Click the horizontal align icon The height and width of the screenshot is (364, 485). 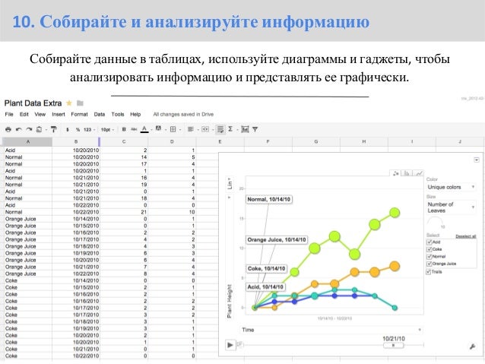tap(190, 129)
